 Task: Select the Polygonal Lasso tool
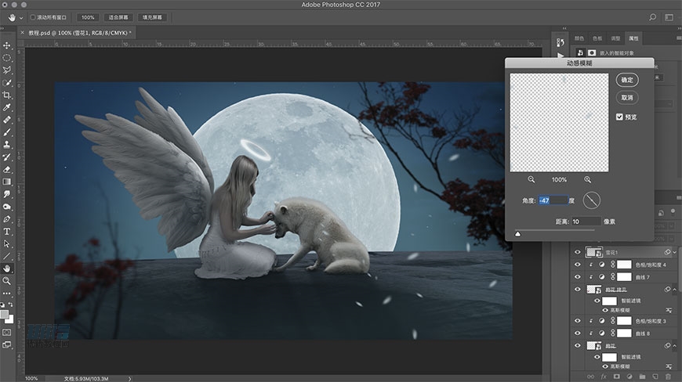click(x=7, y=70)
